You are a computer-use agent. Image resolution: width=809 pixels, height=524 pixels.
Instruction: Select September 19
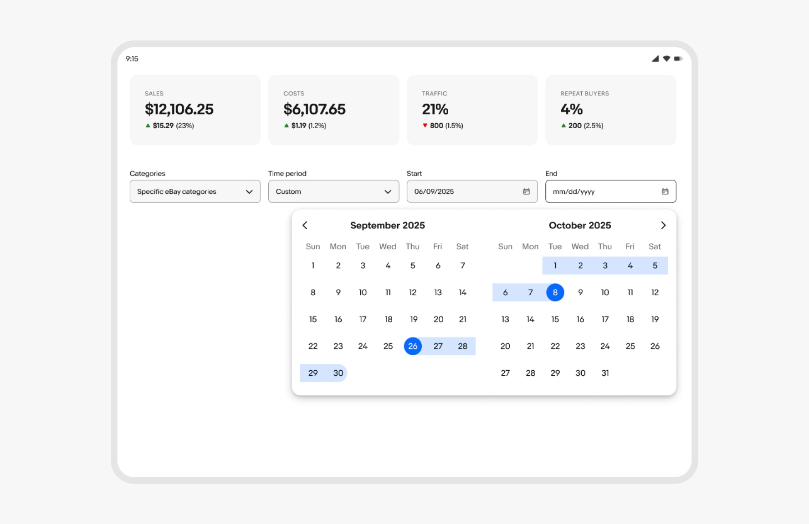(x=413, y=319)
